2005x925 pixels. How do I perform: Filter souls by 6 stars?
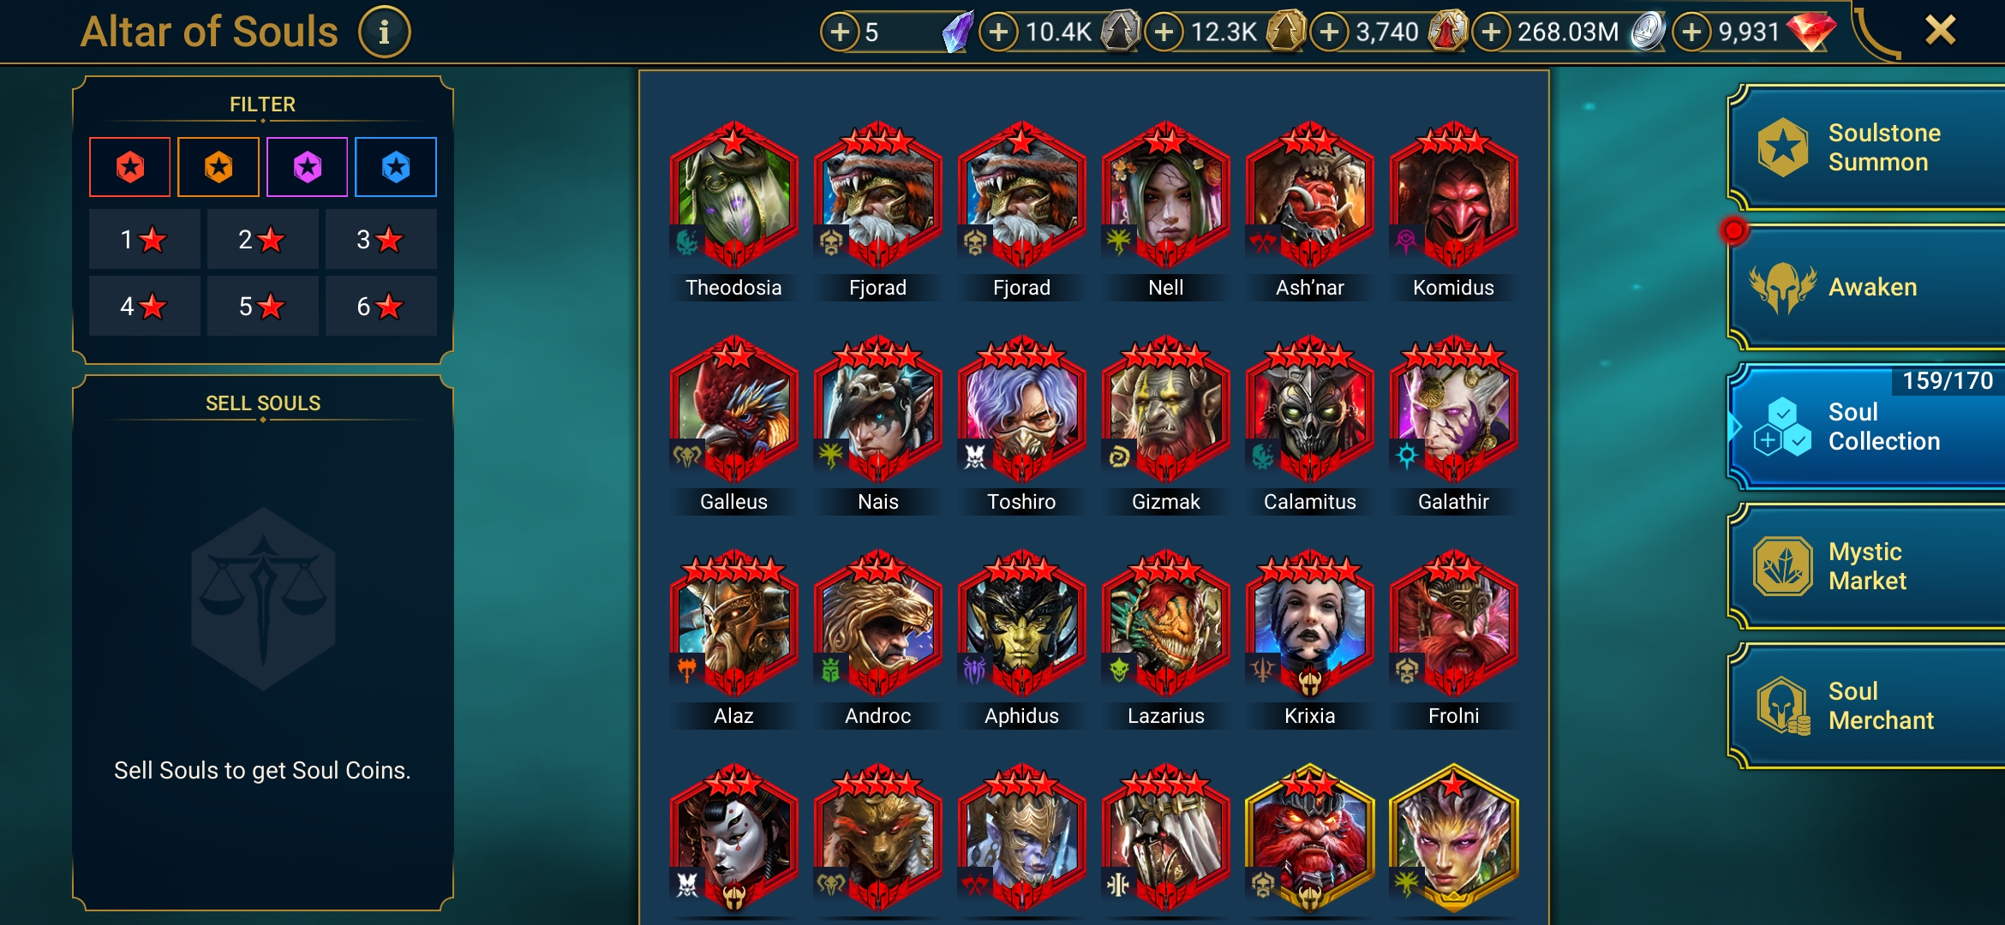click(x=380, y=306)
